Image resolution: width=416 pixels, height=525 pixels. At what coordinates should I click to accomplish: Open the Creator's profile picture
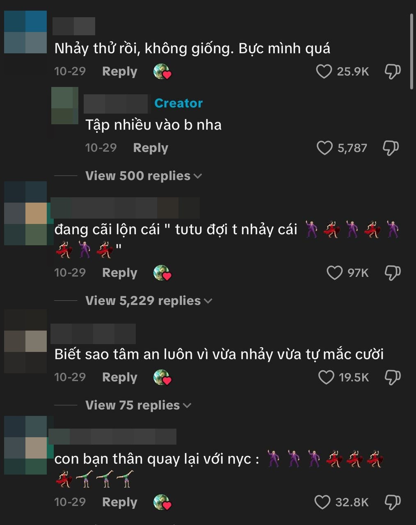click(x=65, y=105)
